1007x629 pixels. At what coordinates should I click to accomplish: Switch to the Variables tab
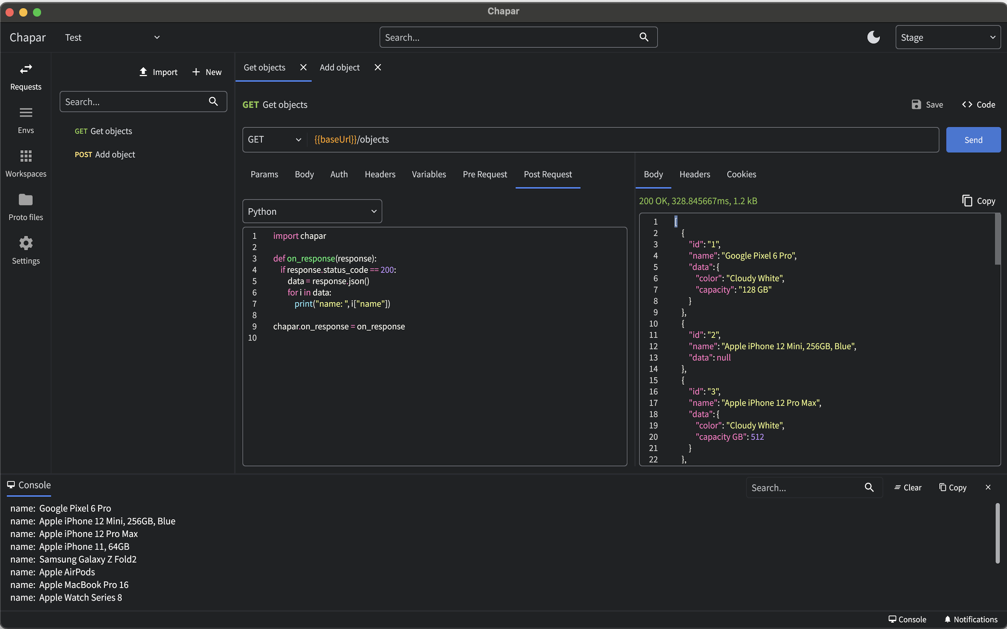point(429,174)
